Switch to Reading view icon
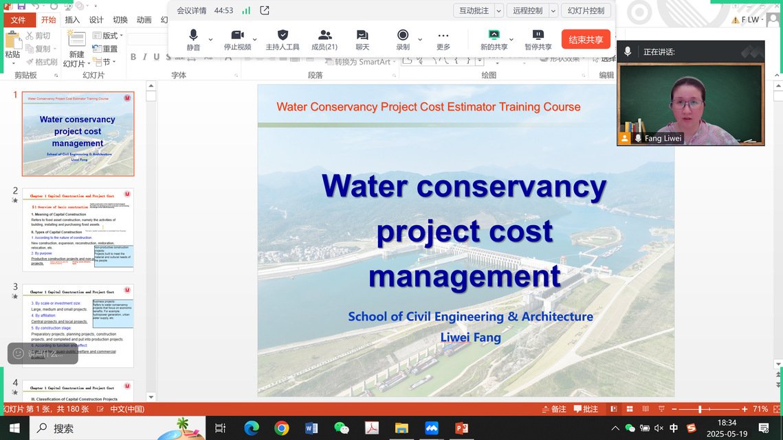This screenshot has width=783, height=440. click(646, 409)
